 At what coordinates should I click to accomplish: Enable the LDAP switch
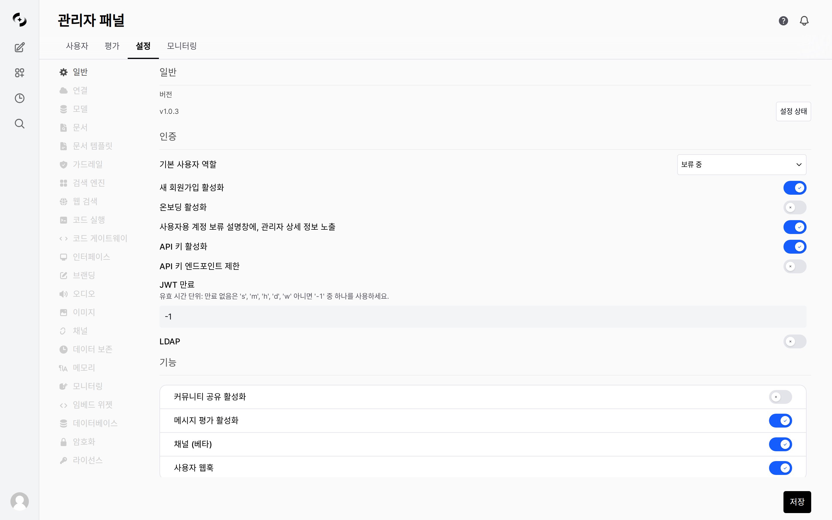coord(794,341)
